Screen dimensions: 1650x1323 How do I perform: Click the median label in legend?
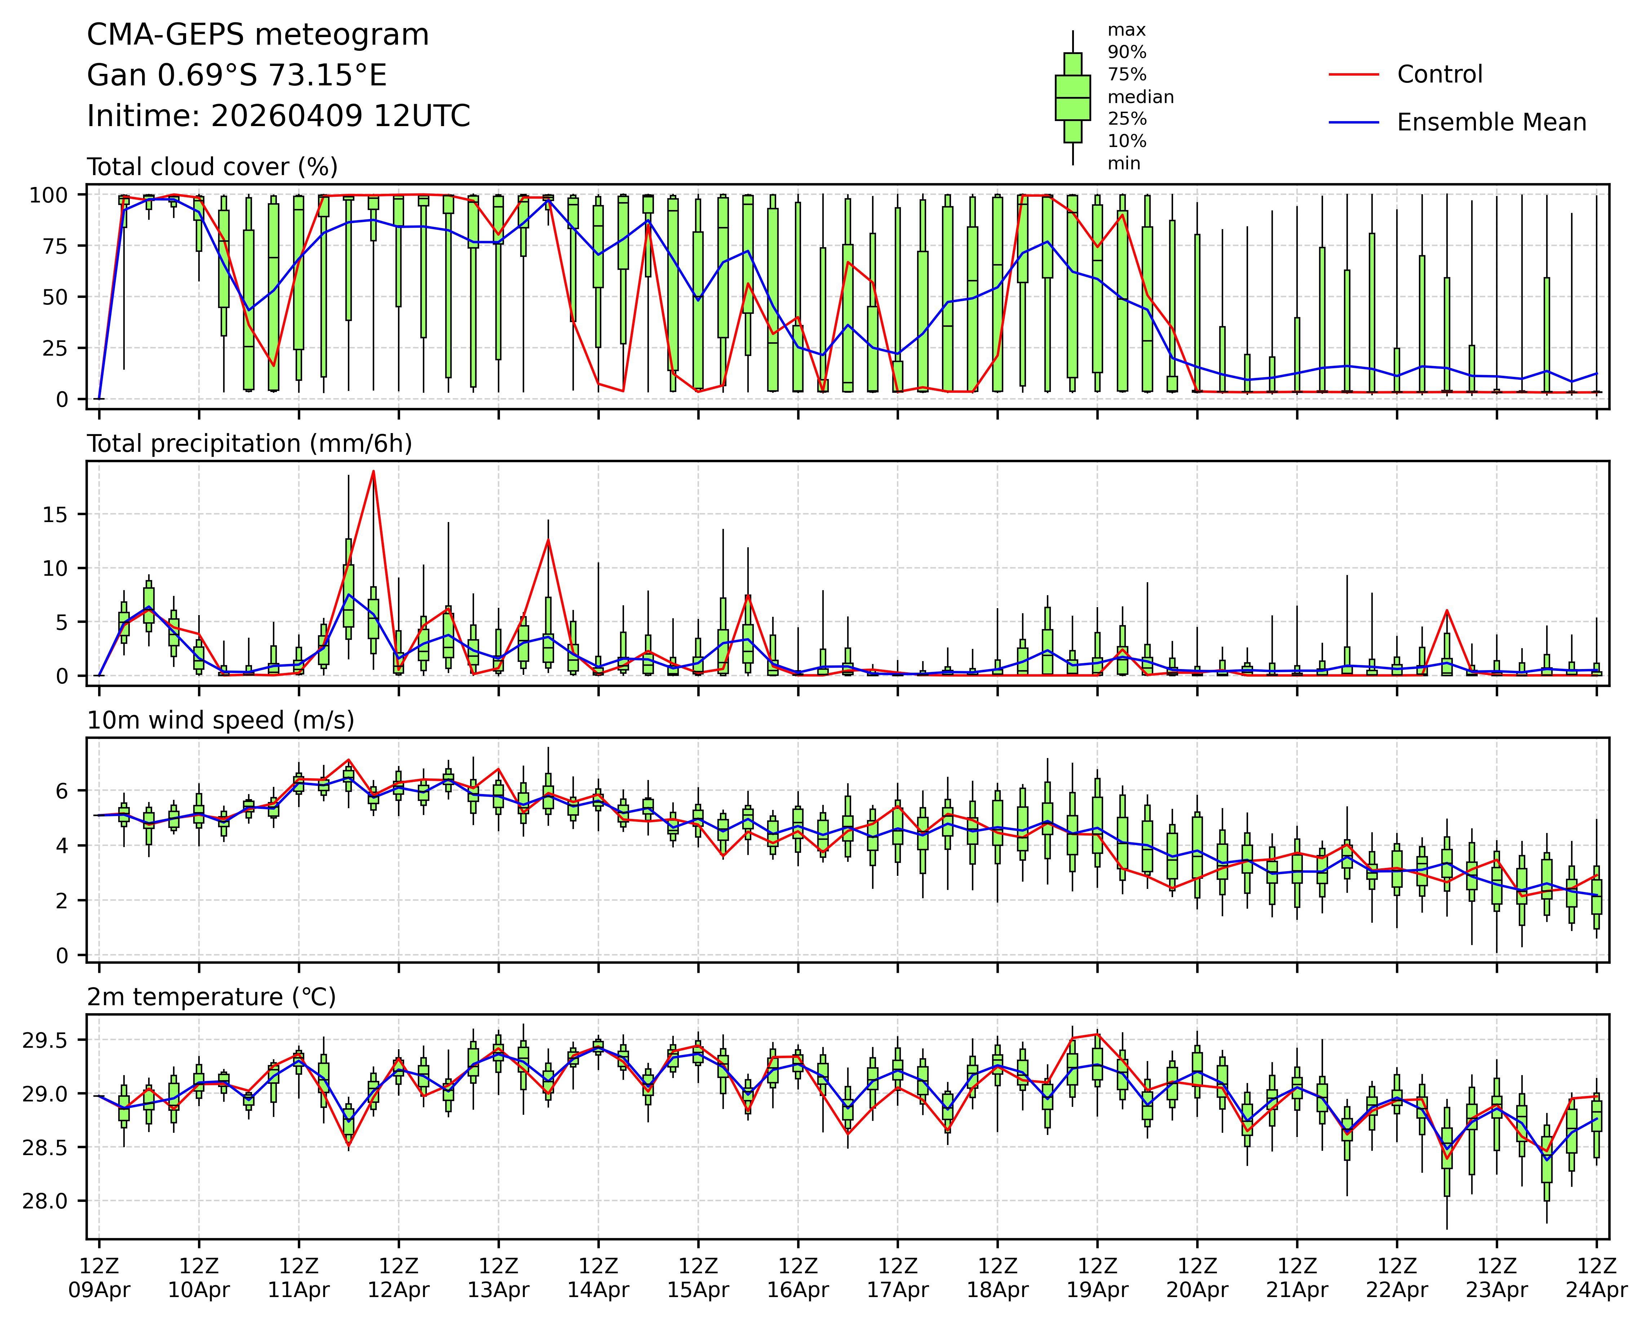1140,97
